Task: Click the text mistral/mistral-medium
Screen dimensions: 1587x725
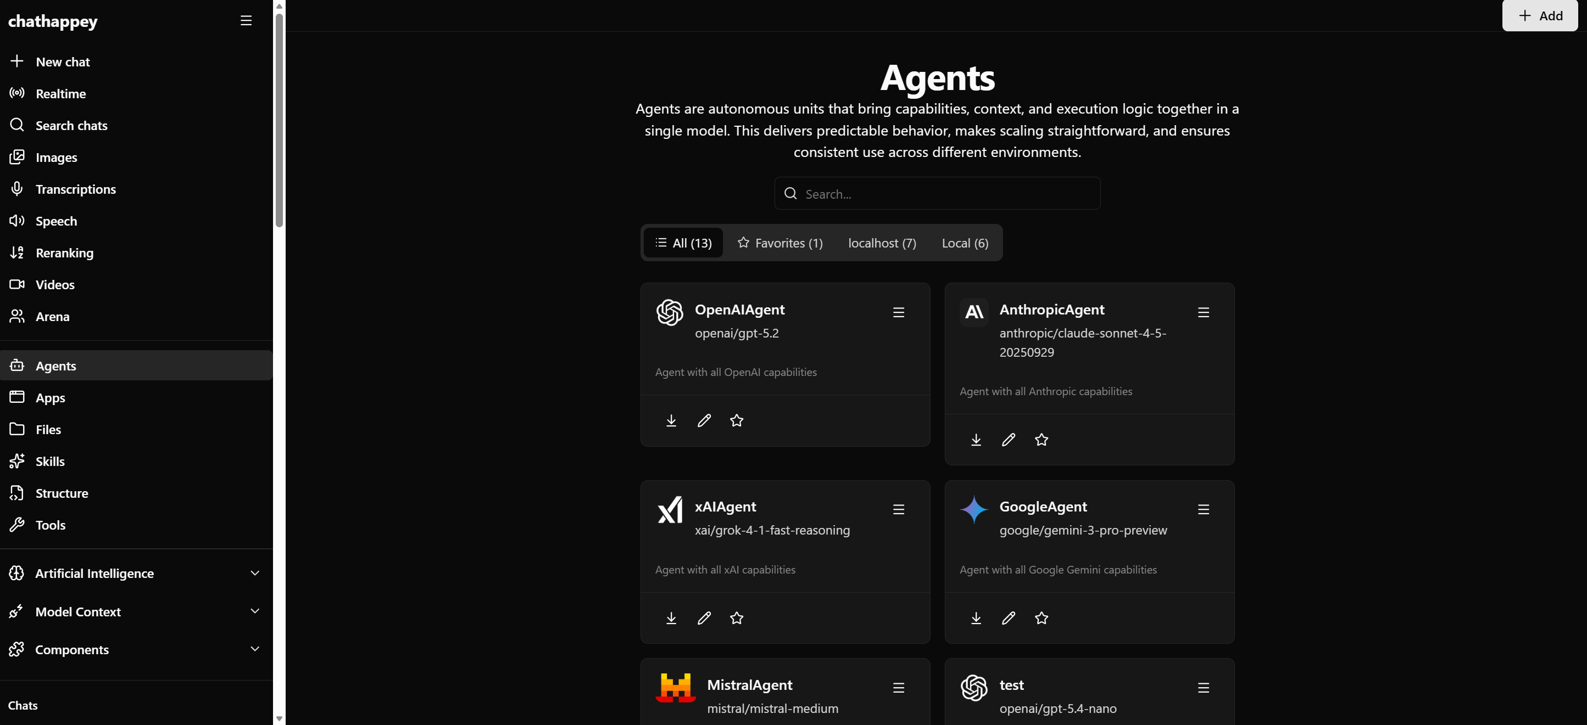Action: pyautogui.click(x=772, y=709)
